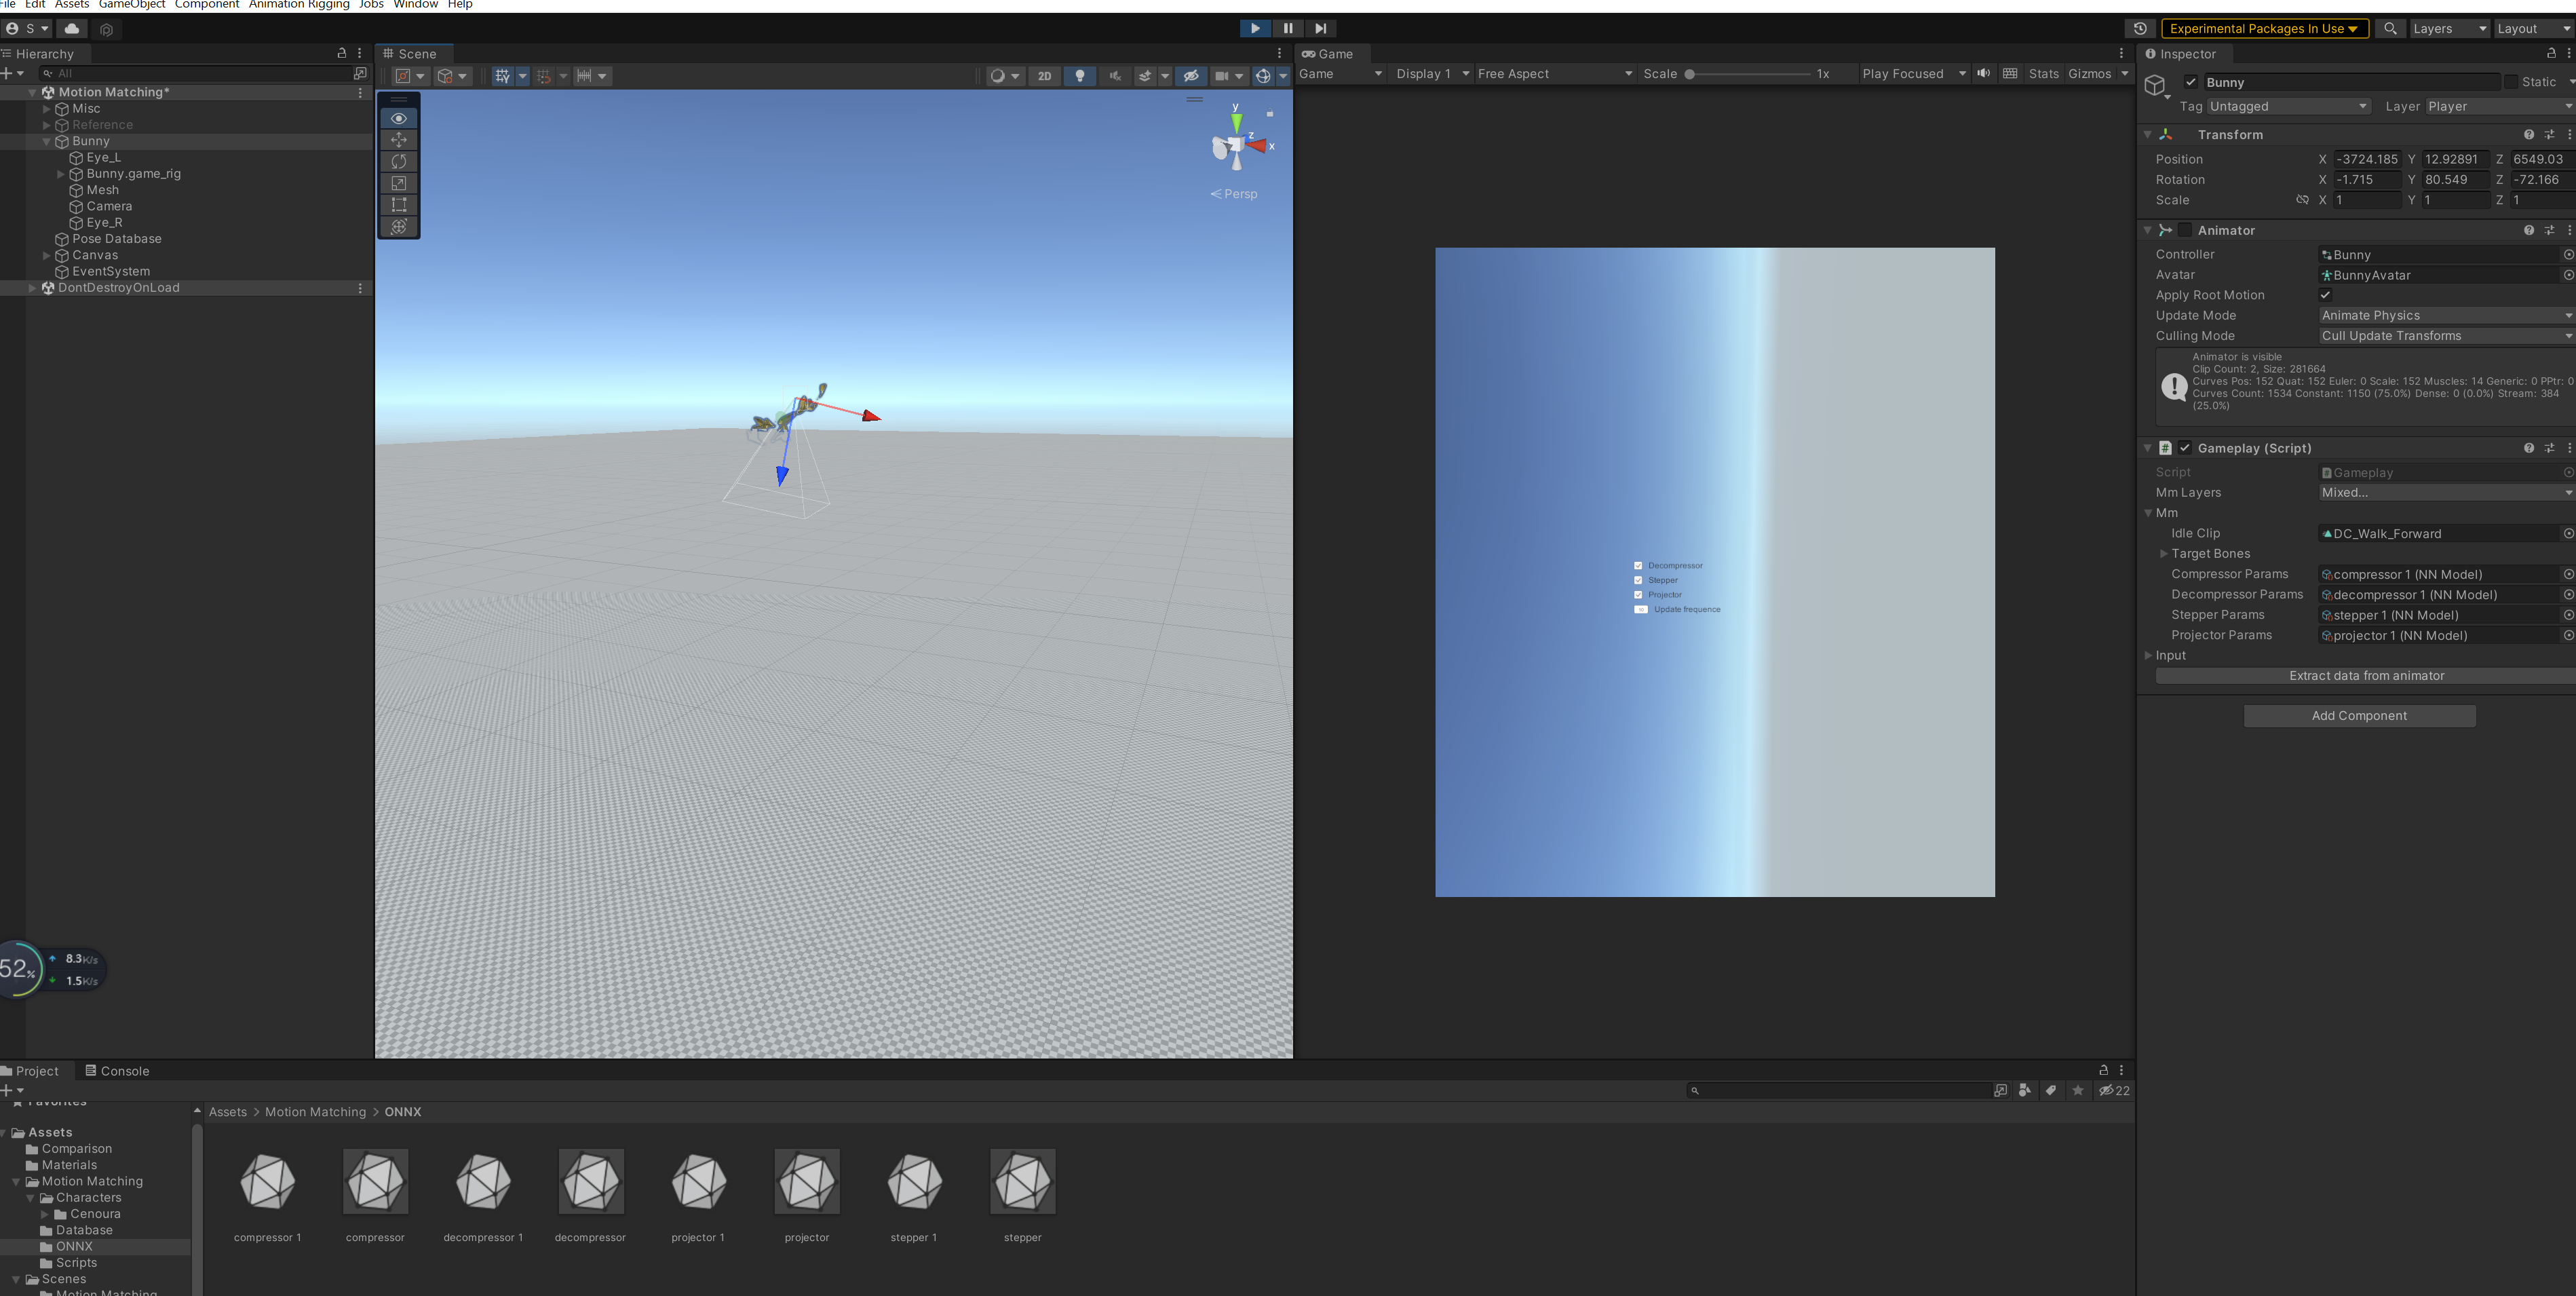
Task: Select the Rect tool in Scene overlay
Action: [x=399, y=204]
